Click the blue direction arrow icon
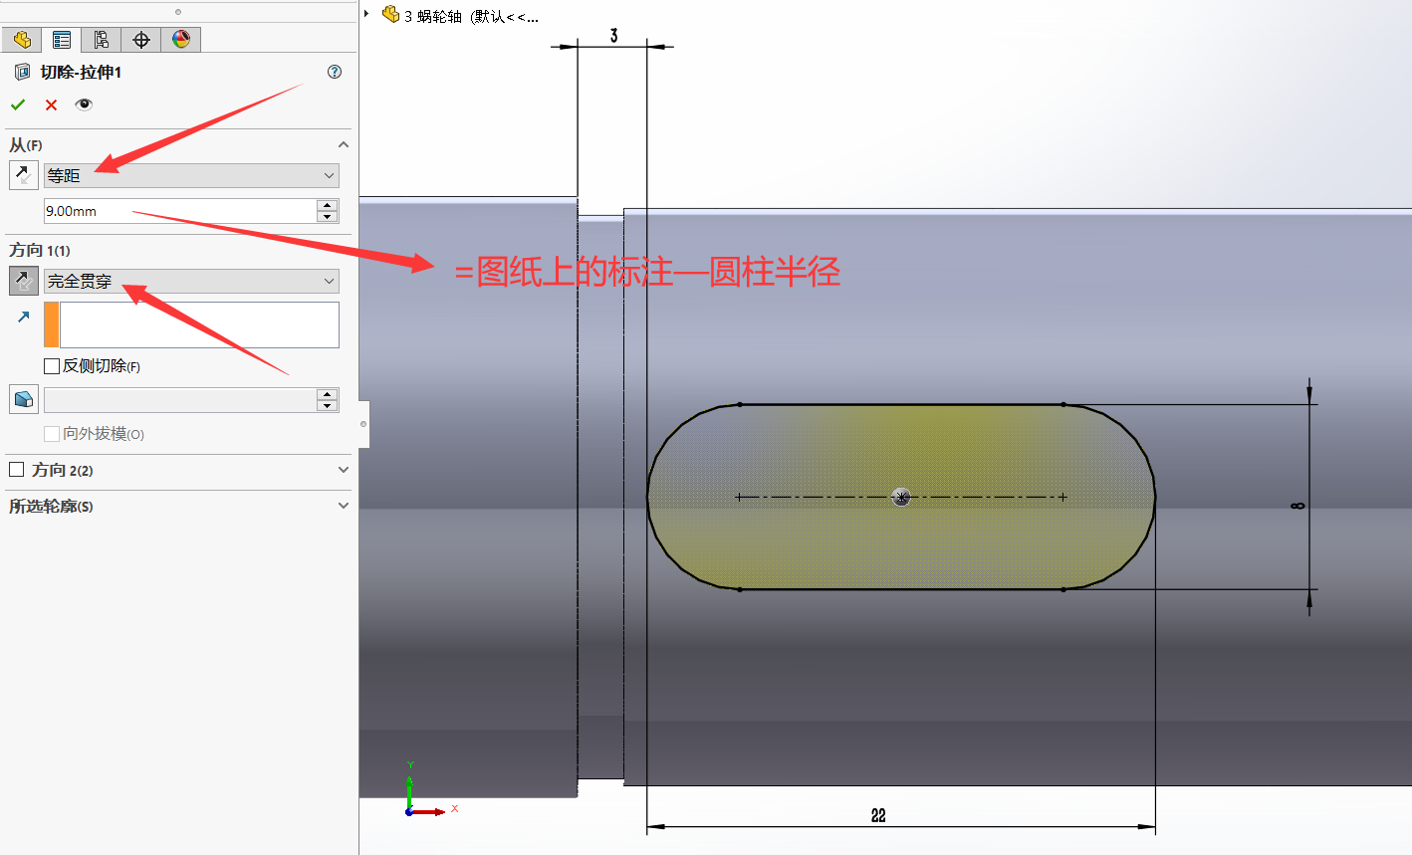The width and height of the screenshot is (1412, 855). pos(23,317)
